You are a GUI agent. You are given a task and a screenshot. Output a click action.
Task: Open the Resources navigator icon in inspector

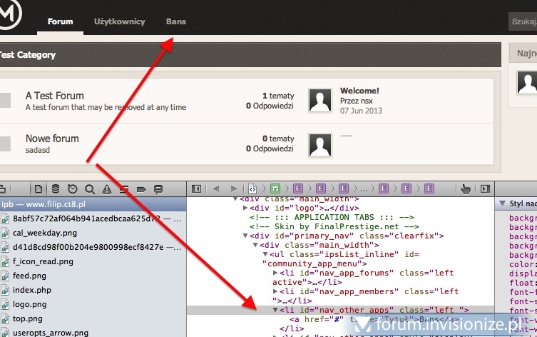(38, 189)
